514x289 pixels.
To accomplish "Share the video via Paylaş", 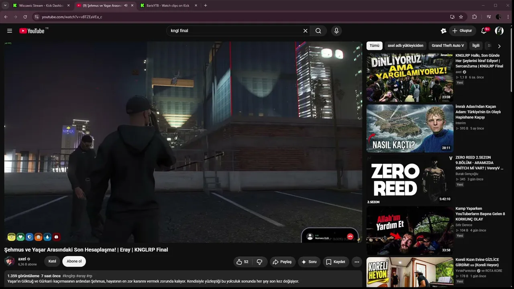I will tap(282, 262).
